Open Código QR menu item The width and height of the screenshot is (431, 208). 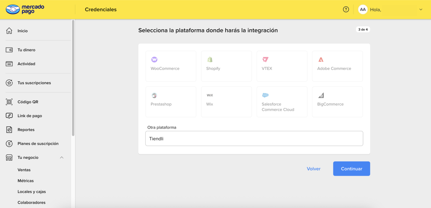click(x=28, y=102)
